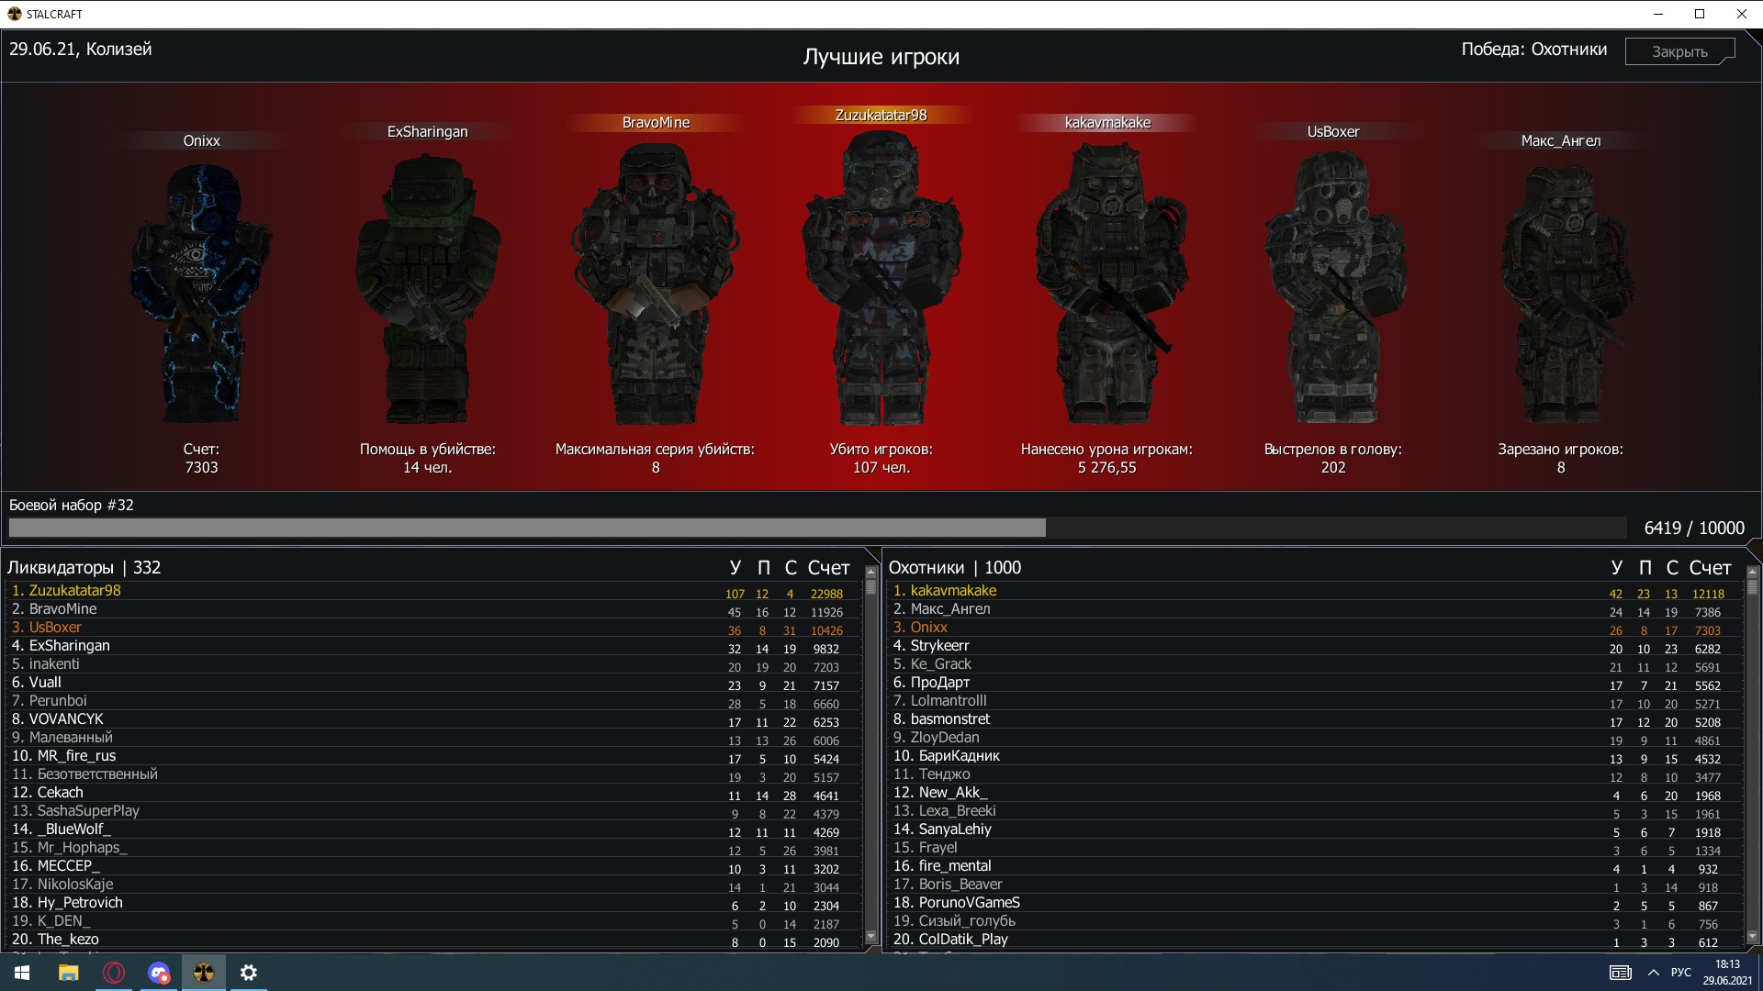This screenshot has width=1763, height=991.
Task: Click row 8. basmonstret
Action: click(x=1316, y=719)
